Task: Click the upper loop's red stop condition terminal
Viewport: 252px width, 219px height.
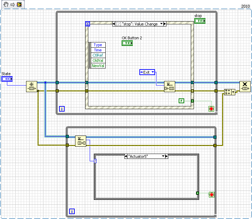Action: coord(211,109)
